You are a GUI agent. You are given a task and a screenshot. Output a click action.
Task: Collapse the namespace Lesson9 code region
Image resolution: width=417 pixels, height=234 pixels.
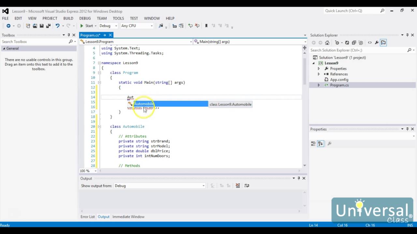point(99,63)
